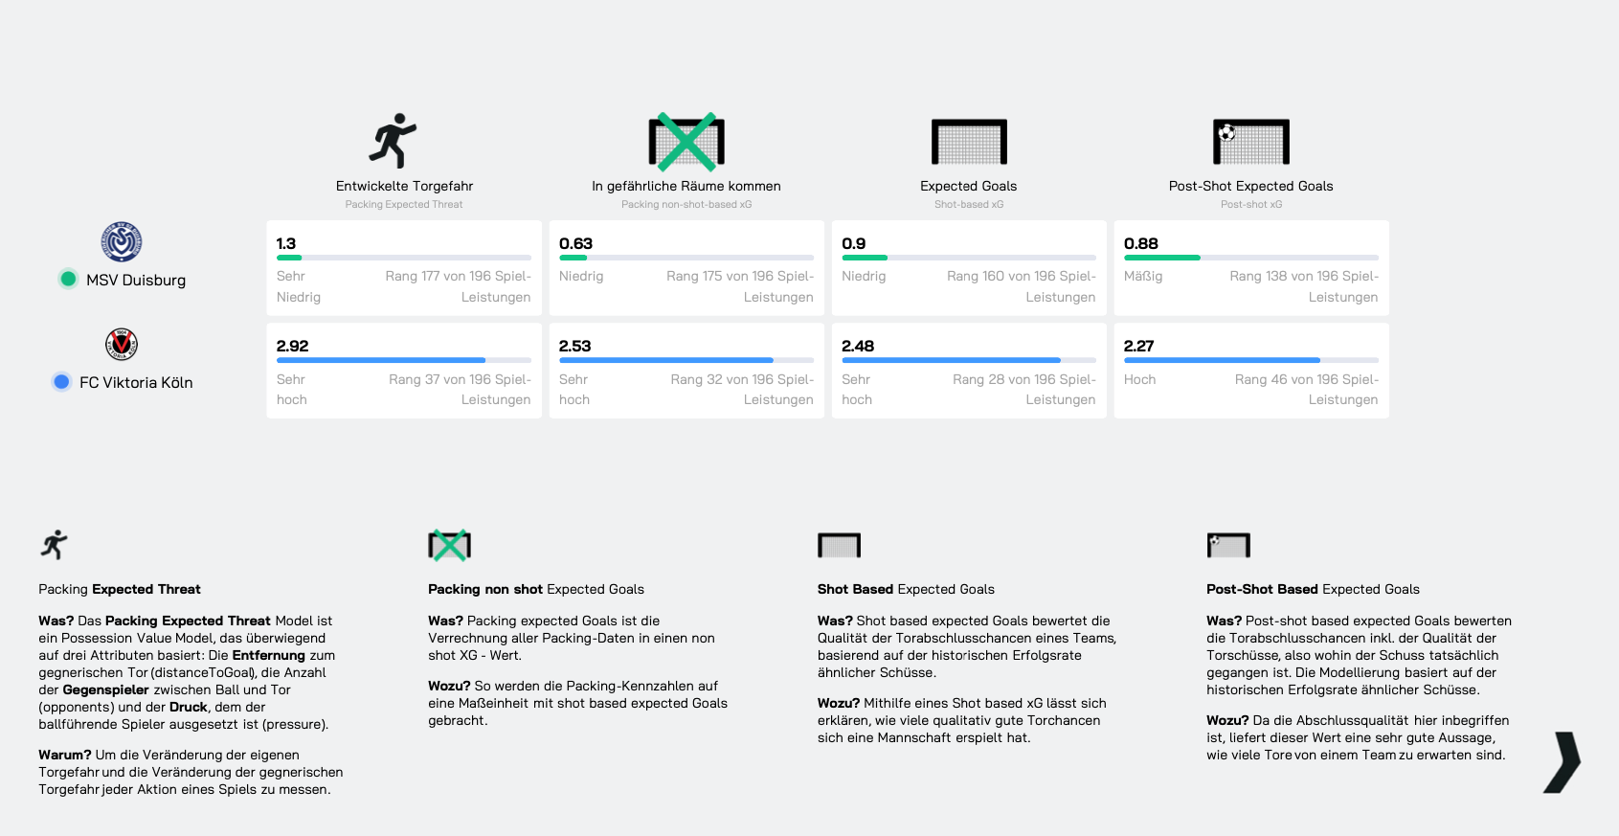Click the green progress bar under value 1.3
The height and width of the screenshot is (836, 1619).
pos(289,258)
